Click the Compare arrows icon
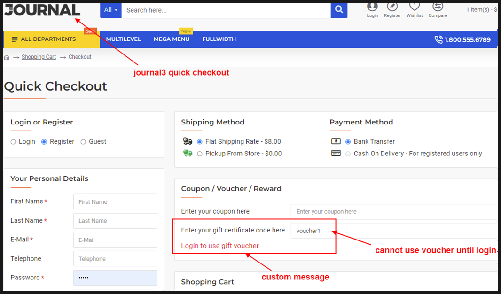Viewport: 501px width, 294px height. point(438,7)
